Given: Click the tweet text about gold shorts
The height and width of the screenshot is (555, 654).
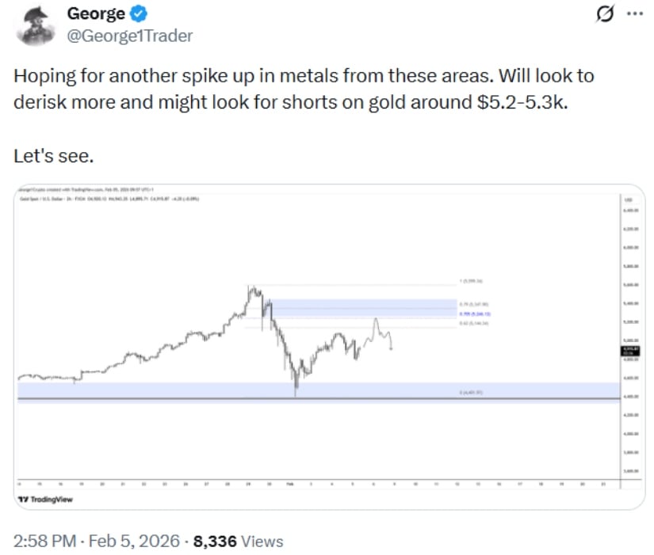Looking at the screenshot, I should [x=304, y=90].
